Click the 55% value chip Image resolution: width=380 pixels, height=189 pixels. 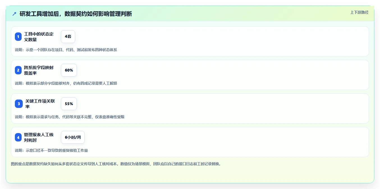pos(69,104)
